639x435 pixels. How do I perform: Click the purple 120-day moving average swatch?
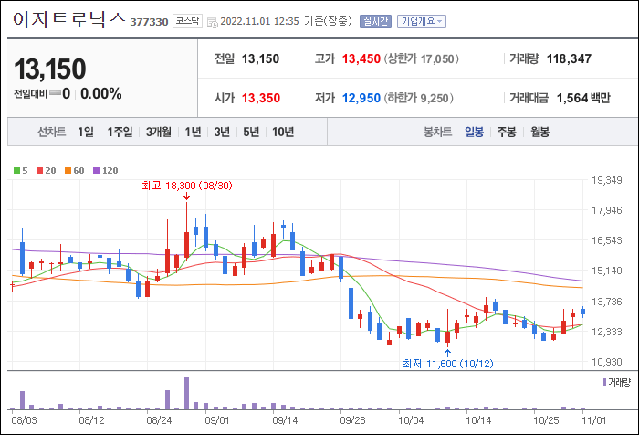96,171
